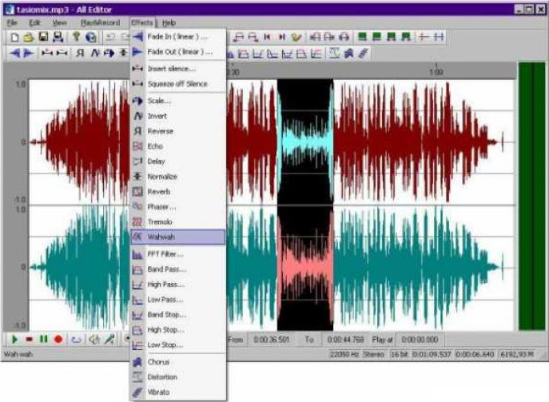Toggle the loop playback button
The width and height of the screenshot is (549, 402).
76,340
